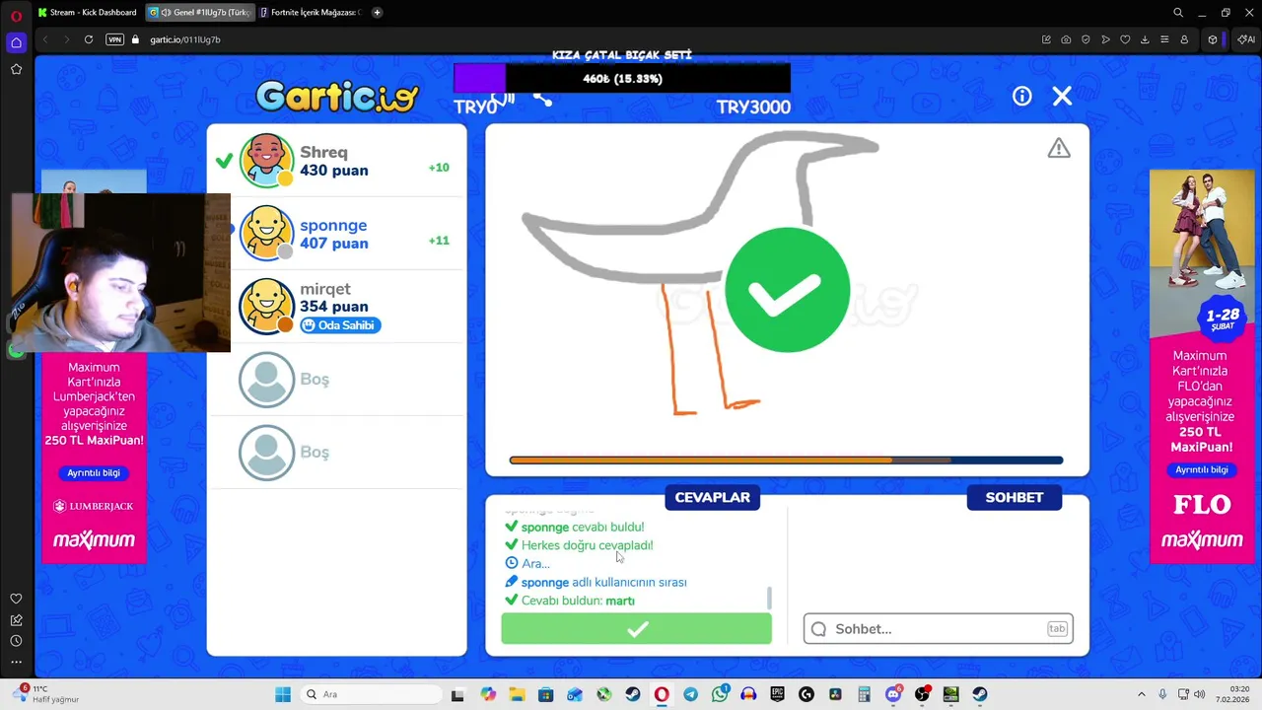The image size is (1262, 710).
Task: Click the green checkmark answer button
Action: point(636,628)
